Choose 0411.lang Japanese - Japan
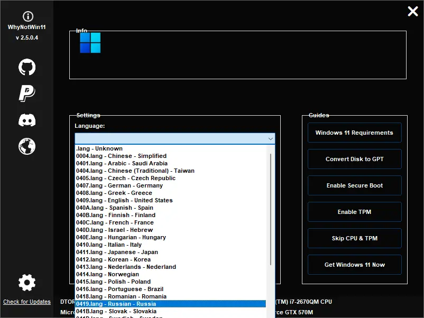 (x=171, y=252)
